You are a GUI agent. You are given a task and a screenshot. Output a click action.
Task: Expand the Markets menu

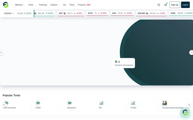pos(20,5)
